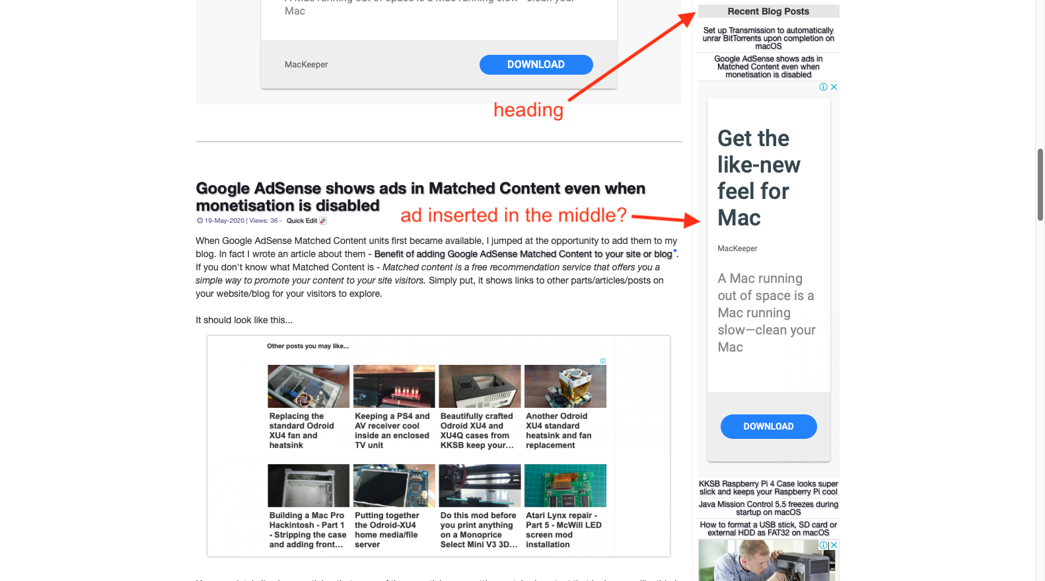The height and width of the screenshot is (581, 1045).
Task: Click 'Replacing the standard Odroid XU4 fan' thumbnail
Action: tap(308, 386)
